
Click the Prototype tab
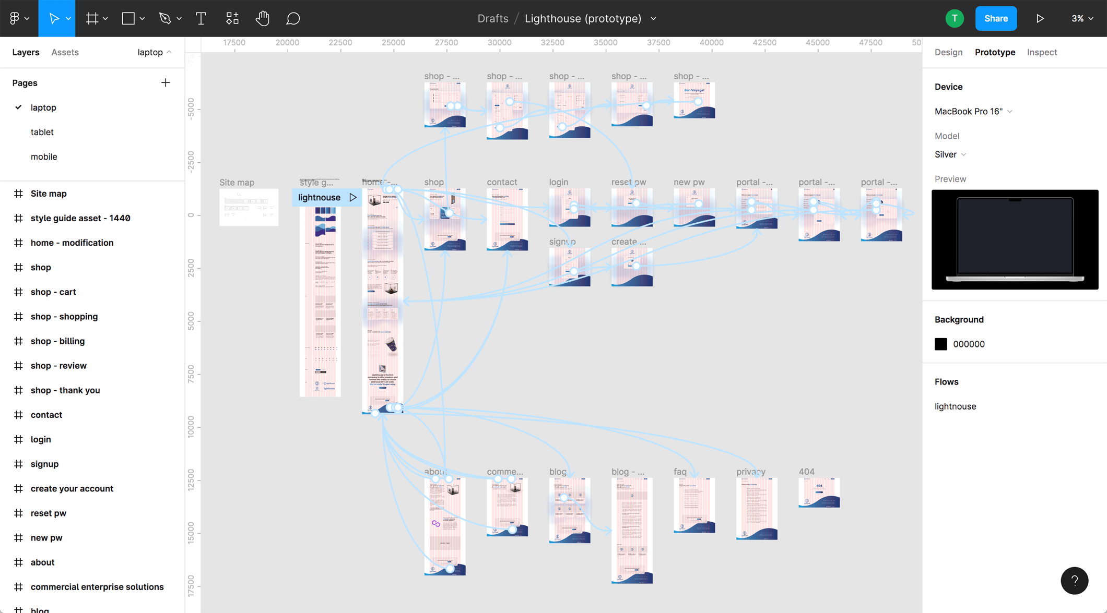pyautogui.click(x=994, y=52)
